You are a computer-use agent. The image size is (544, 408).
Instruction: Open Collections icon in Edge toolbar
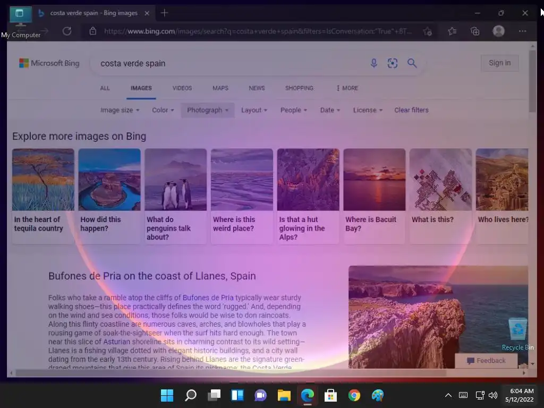475,31
